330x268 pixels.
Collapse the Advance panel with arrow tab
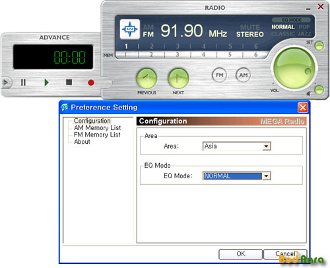click(x=6, y=83)
